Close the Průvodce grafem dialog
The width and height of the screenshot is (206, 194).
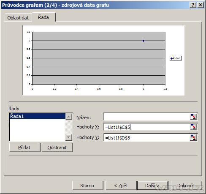click(201, 5)
